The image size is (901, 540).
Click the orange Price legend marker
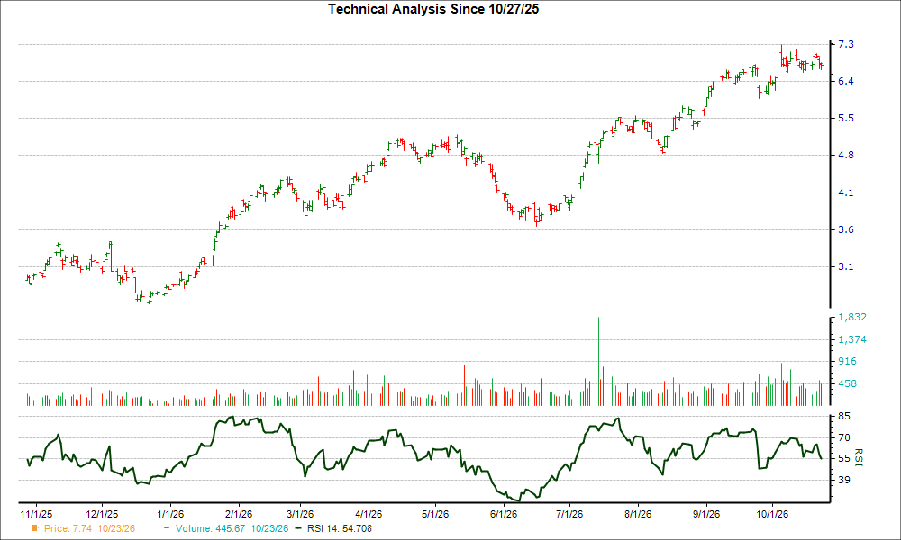point(35,528)
